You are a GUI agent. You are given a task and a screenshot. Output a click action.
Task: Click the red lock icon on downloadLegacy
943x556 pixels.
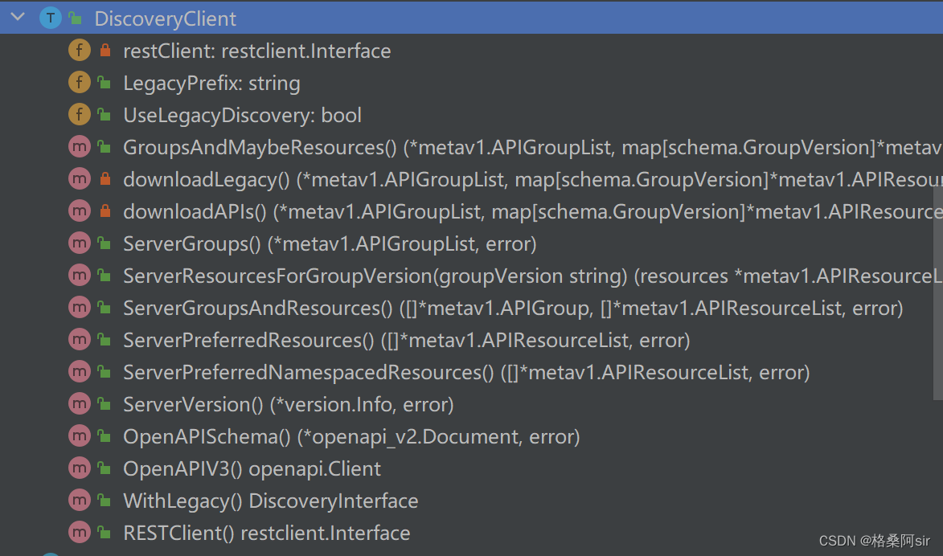105,178
